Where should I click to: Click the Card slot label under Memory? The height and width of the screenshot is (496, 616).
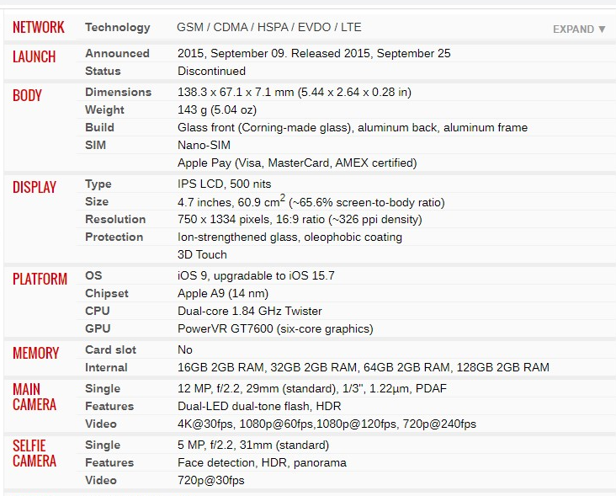pos(110,349)
